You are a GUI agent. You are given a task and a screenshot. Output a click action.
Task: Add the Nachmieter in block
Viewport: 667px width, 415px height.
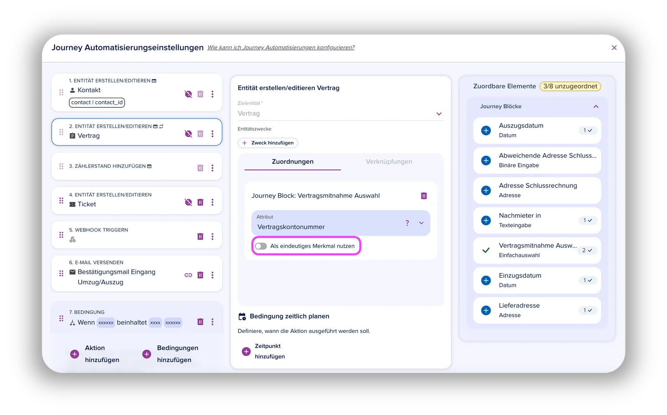point(486,220)
